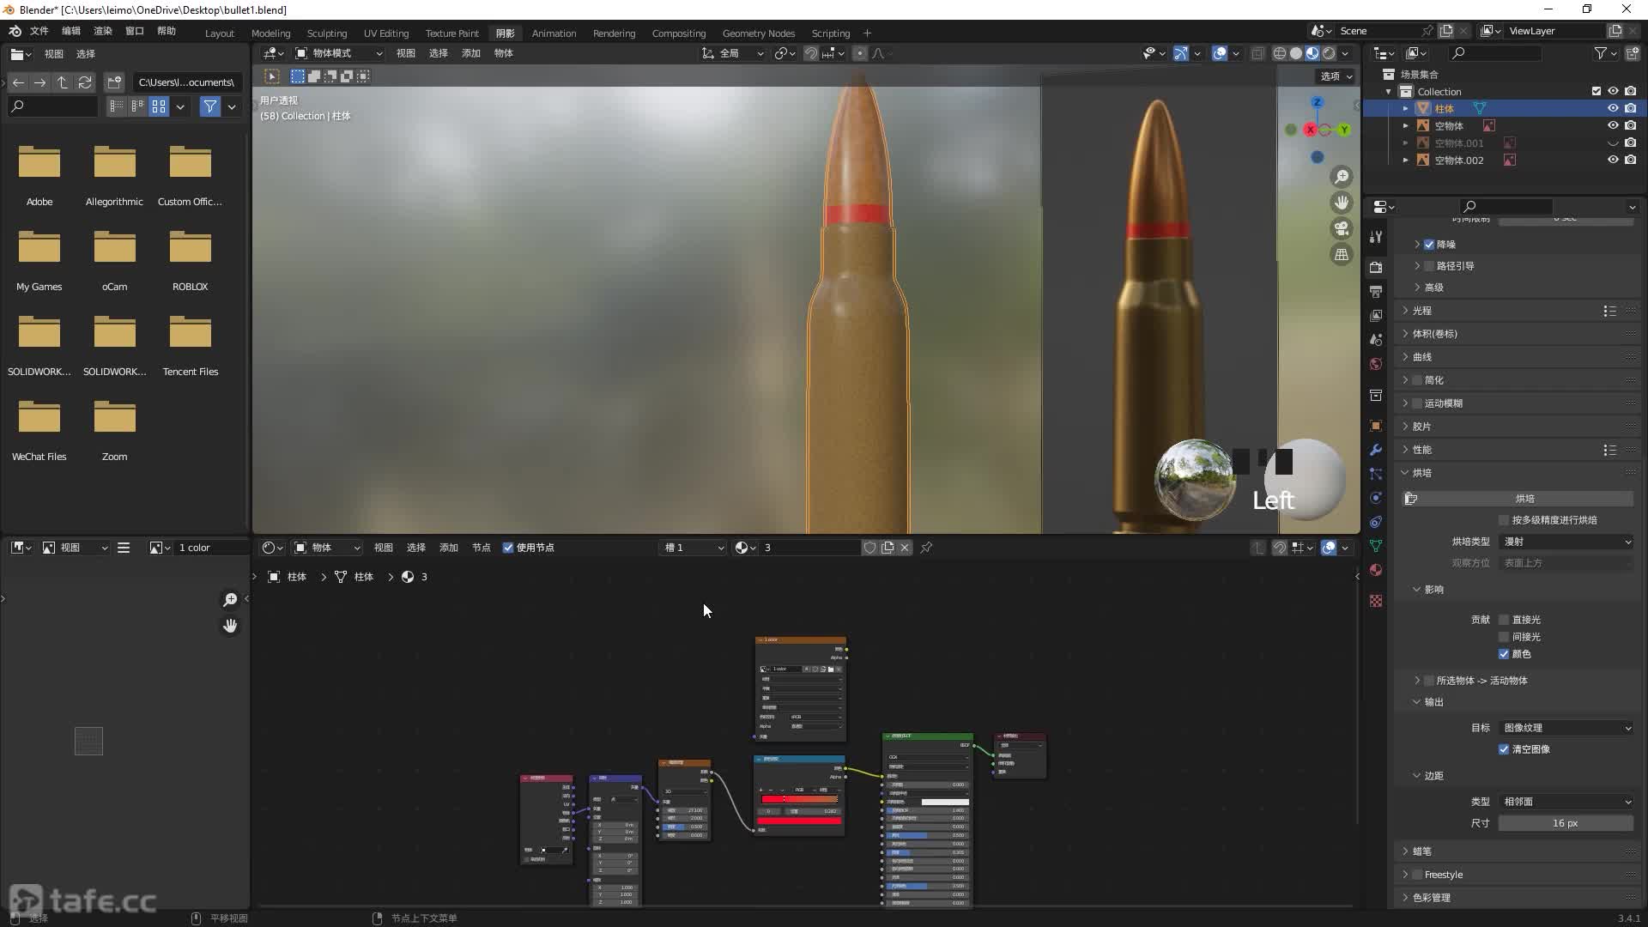Hide 空物体.002 with eye icon
This screenshot has width=1648, height=927.
point(1613,160)
